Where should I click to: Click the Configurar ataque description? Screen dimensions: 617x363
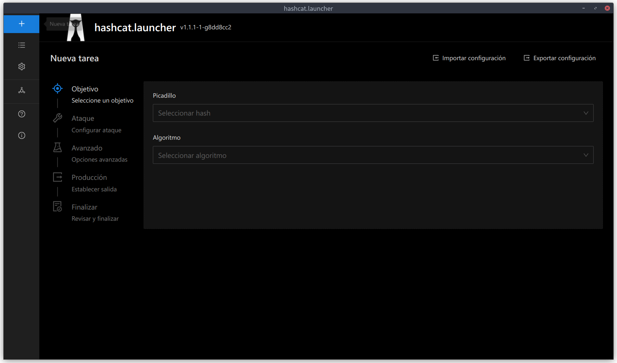click(96, 130)
